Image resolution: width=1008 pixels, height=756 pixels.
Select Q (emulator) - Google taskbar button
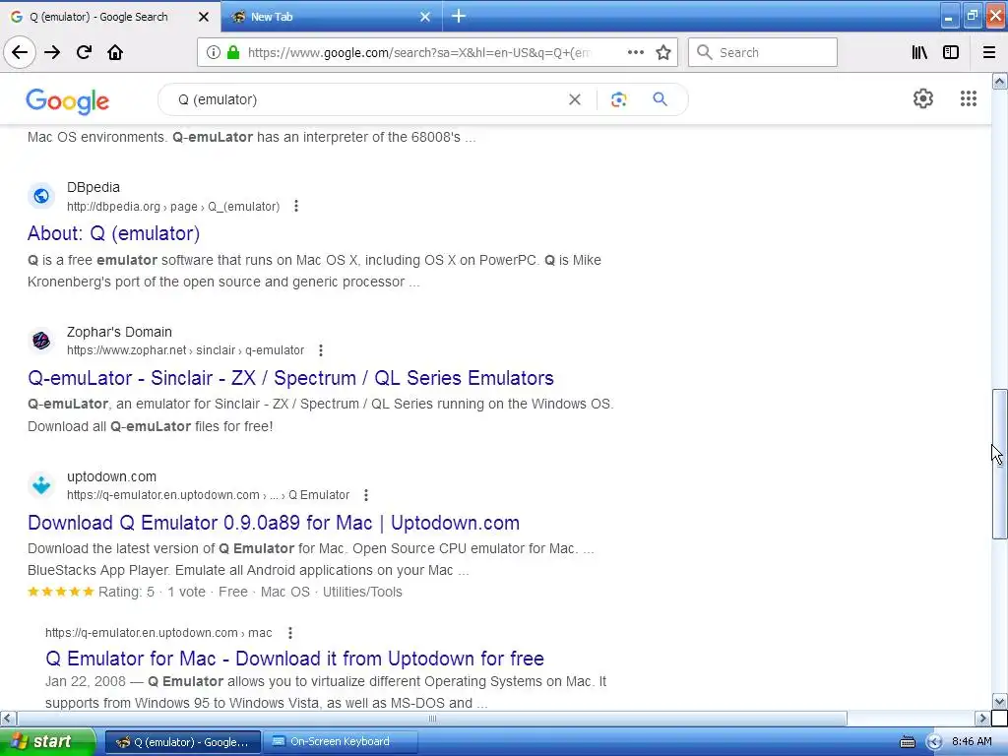pos(182,742)
